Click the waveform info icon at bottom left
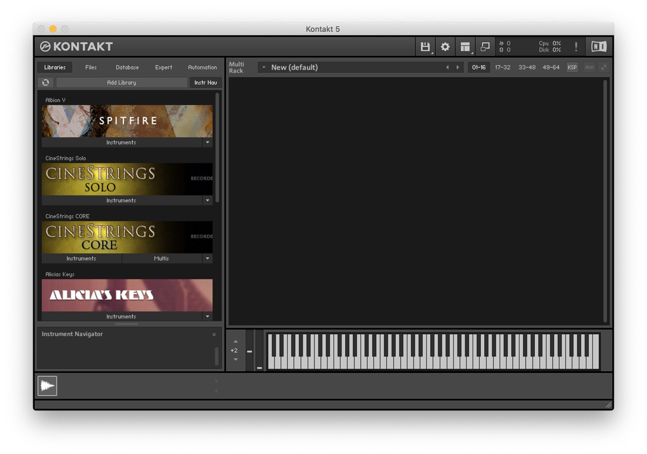The width and height of the screenshot is (647, 454). point(48,386)
